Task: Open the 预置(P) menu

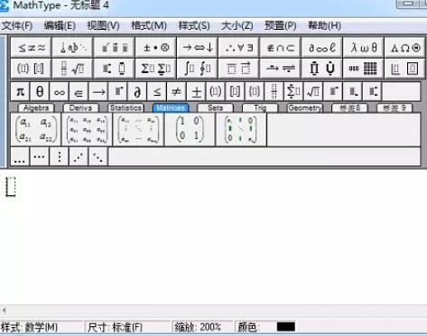Action: click(281, 26)
